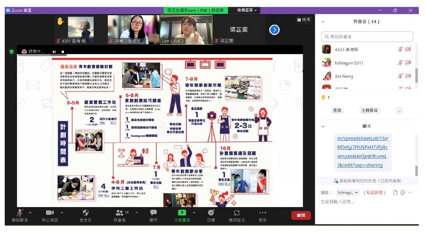Viewport: 426px width, 235px height.
Task: Collapse the Chat section chevron
Action: (x=323, y=126)
